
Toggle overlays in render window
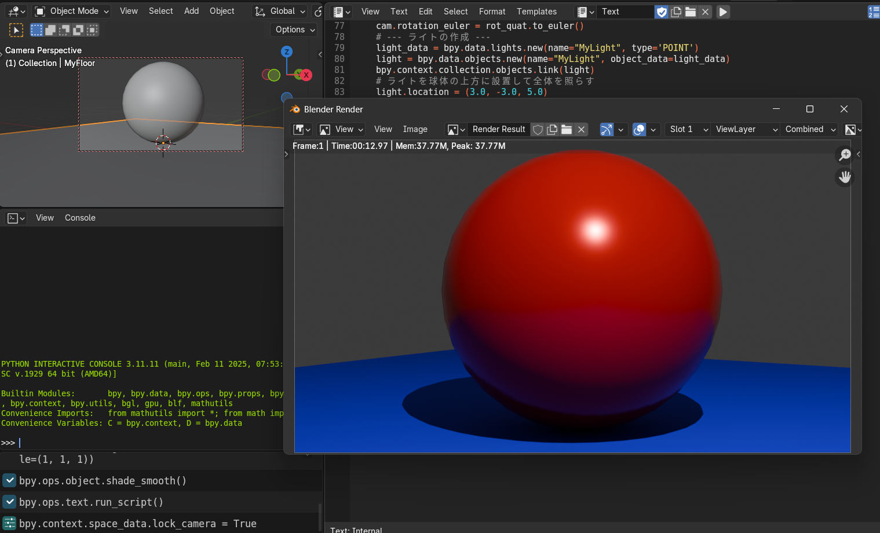(639, 129)
